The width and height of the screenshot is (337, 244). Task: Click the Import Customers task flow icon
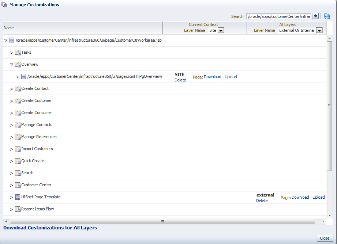click(x=18, y=149)
